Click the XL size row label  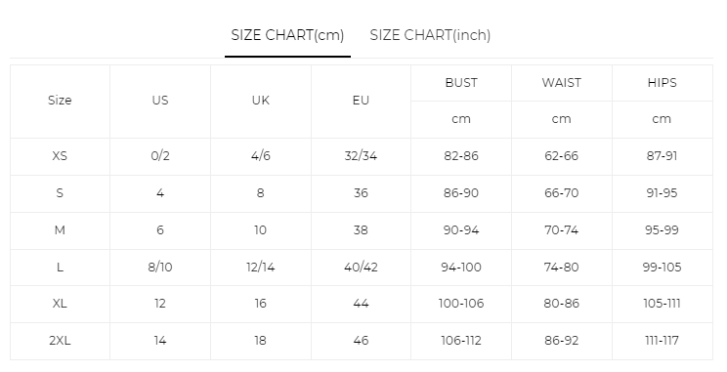click(60, 304)
